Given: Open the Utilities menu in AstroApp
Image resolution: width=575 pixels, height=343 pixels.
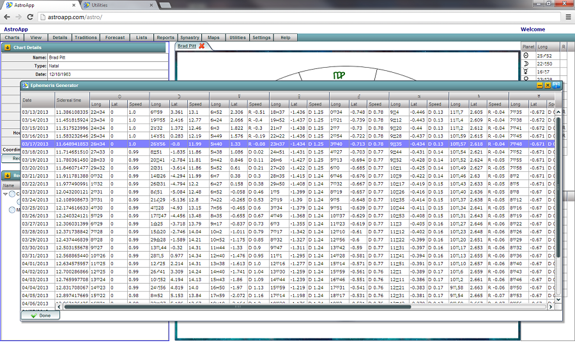Looking at the screenshot, I should pos(238,38).
